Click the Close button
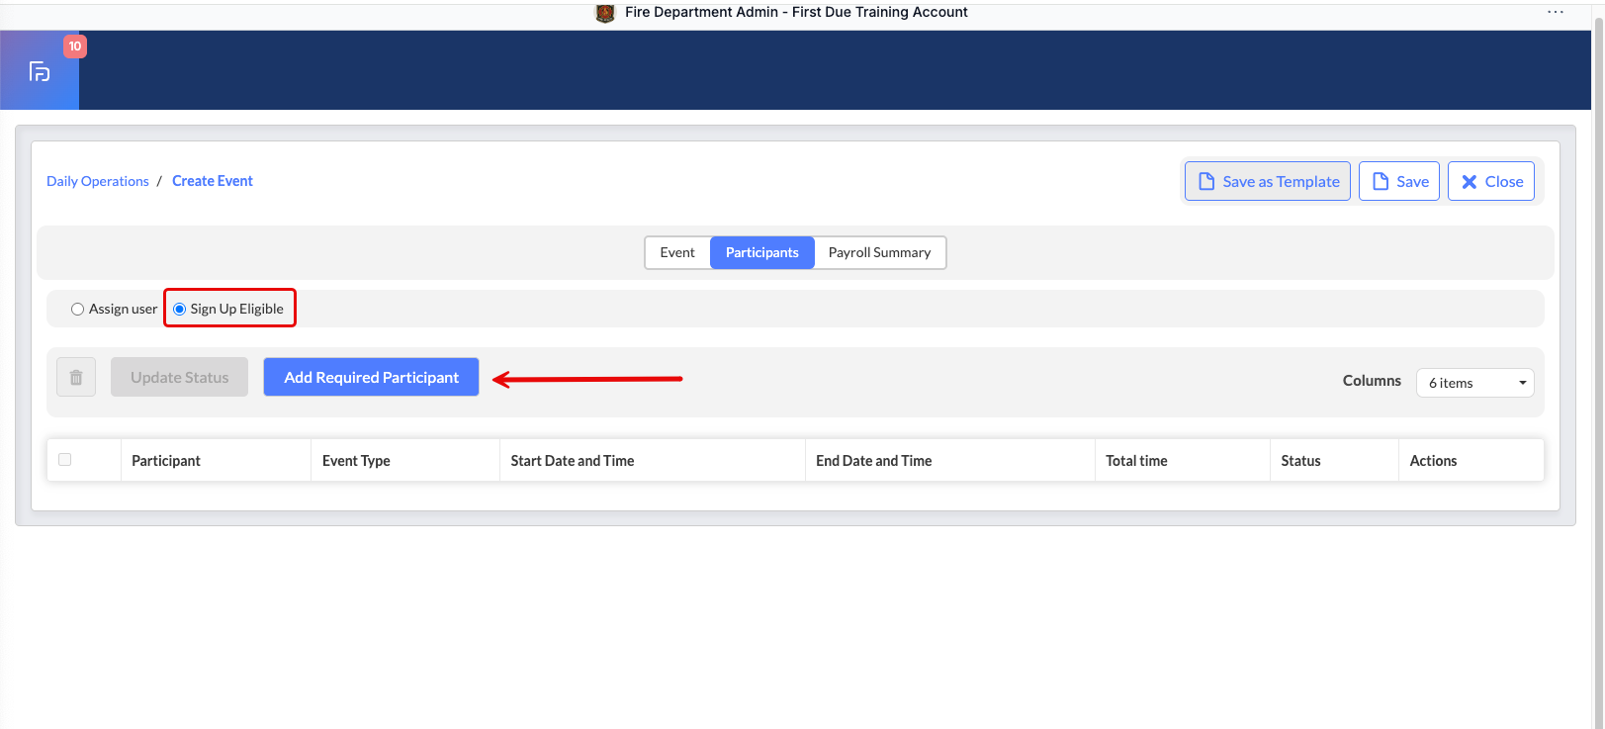The image size is (1605, 729). [1490, 181]
